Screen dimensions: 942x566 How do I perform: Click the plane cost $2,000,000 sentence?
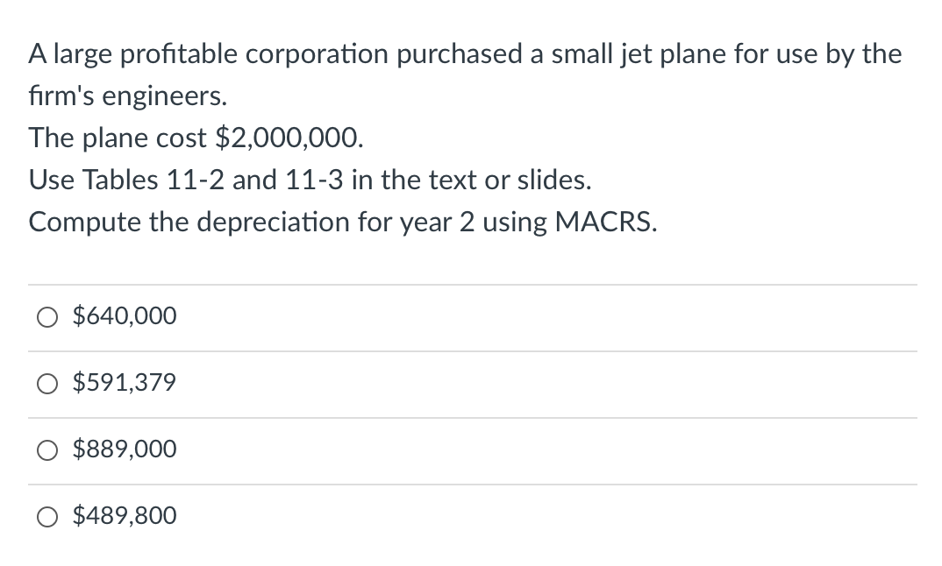click(x=195, y=138)
